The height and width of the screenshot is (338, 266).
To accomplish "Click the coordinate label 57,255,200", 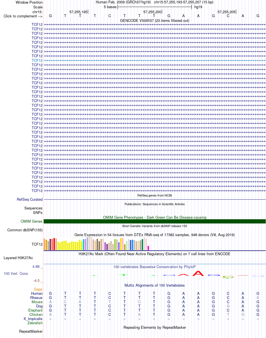I will 152,12.
